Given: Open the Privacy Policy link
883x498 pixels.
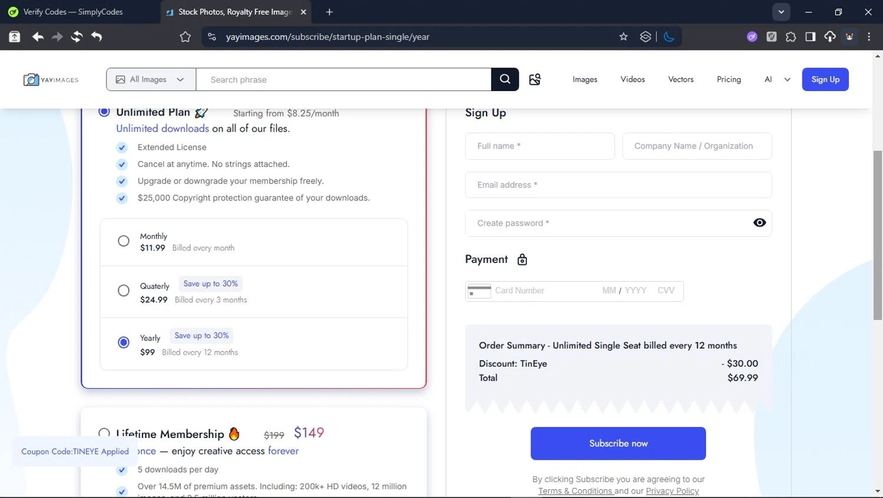Looking at the screenshot, I should (x=672, y=491).
